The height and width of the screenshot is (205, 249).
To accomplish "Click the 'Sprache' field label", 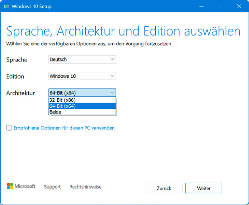I will pyautogui.click(x=17, y=60).
